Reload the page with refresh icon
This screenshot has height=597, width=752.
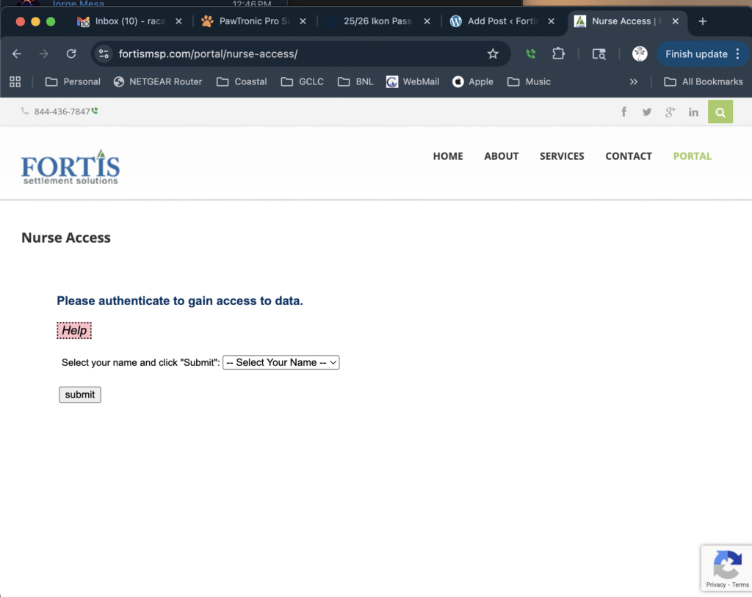[71, 54]
